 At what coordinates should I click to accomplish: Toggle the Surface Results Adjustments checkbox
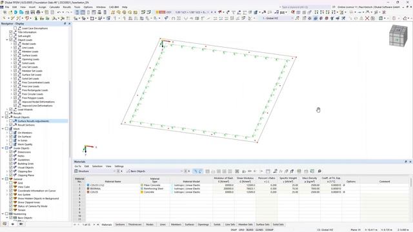tap(11, 121)
